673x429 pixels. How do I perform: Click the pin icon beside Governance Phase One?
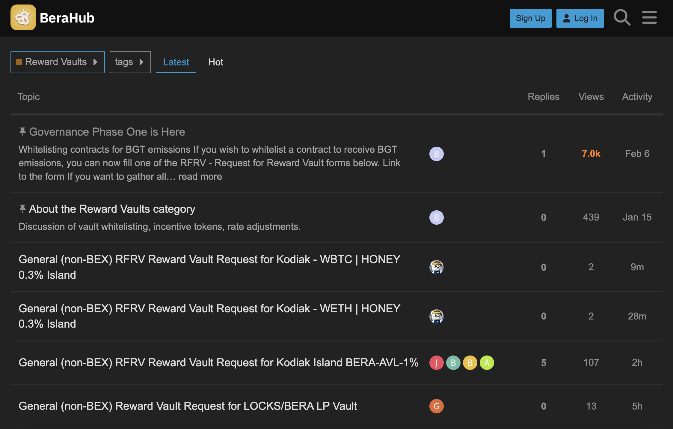pyautogui.click(x=22, y=131)
